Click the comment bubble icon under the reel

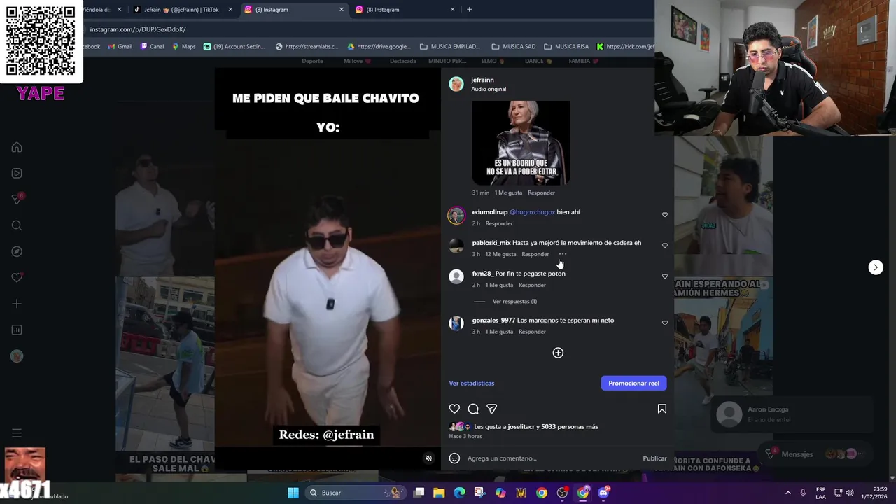tap(473, 409)
